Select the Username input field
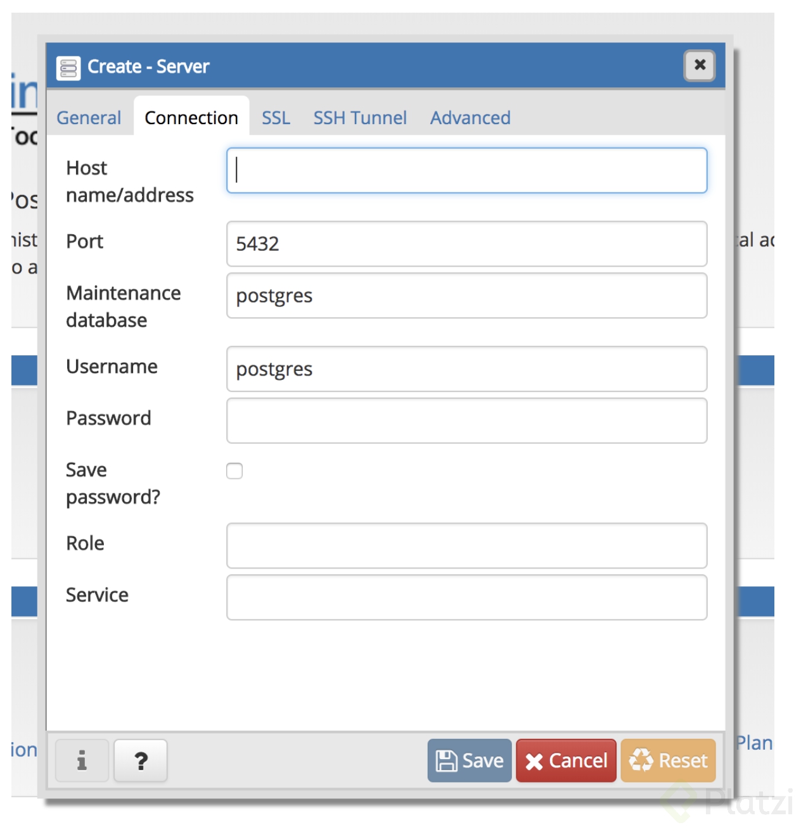The width and height of the screenshot is (801, 832). tap(467, 369)
